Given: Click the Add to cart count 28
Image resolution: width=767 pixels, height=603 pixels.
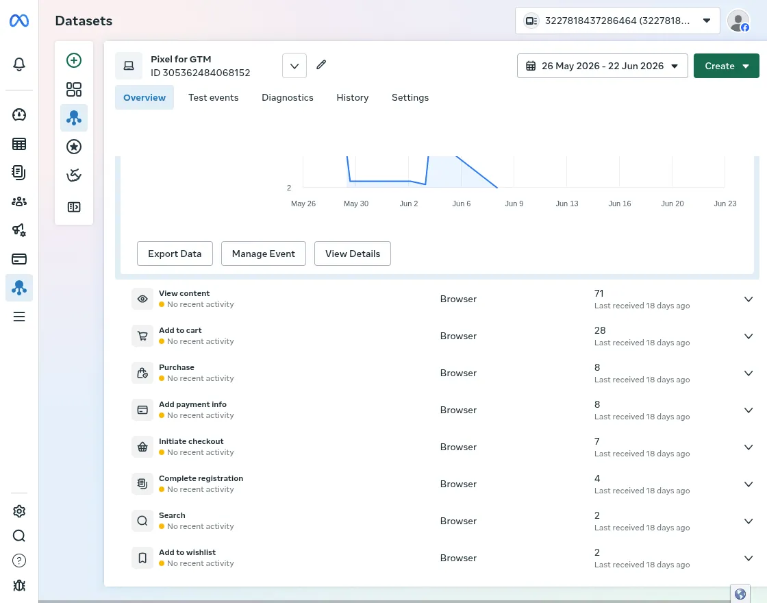Looking at the screenshot, I should point(600,330).
